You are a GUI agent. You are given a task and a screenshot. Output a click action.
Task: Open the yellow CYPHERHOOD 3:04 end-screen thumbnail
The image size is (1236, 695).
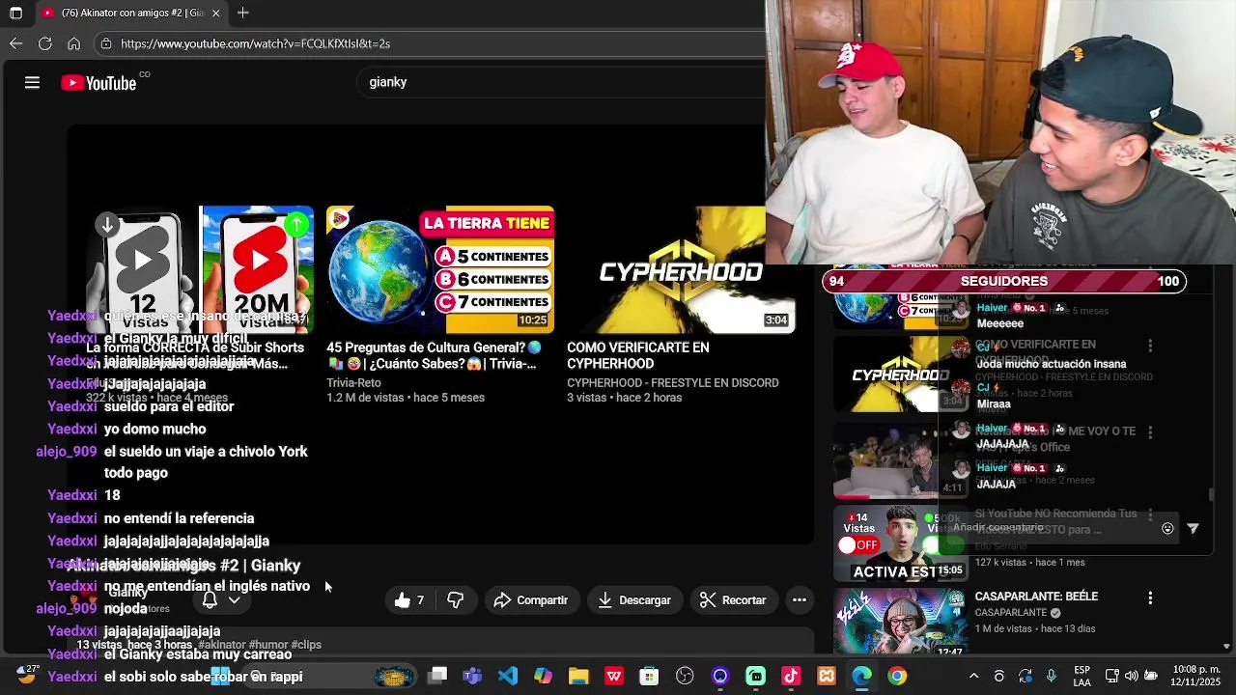point(681,269)
